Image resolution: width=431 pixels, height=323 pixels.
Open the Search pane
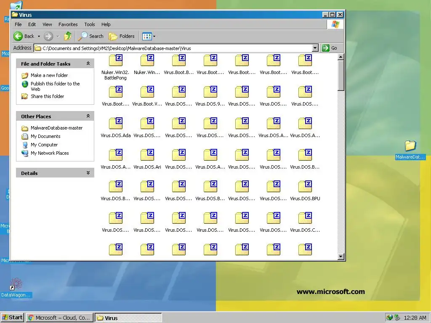(91, 36)
